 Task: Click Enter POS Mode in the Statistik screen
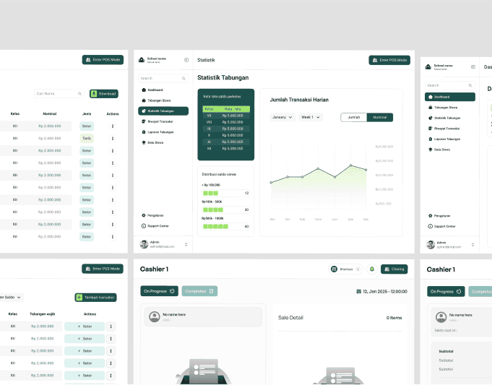pyautogui.click(x=389, y=60)
